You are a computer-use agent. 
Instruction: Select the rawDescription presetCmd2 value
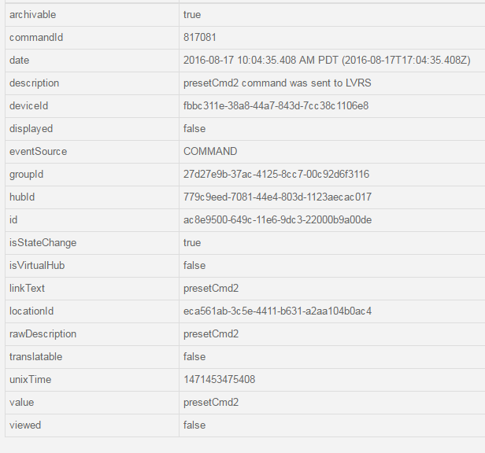pyautogui.click(x=211, y=334)
